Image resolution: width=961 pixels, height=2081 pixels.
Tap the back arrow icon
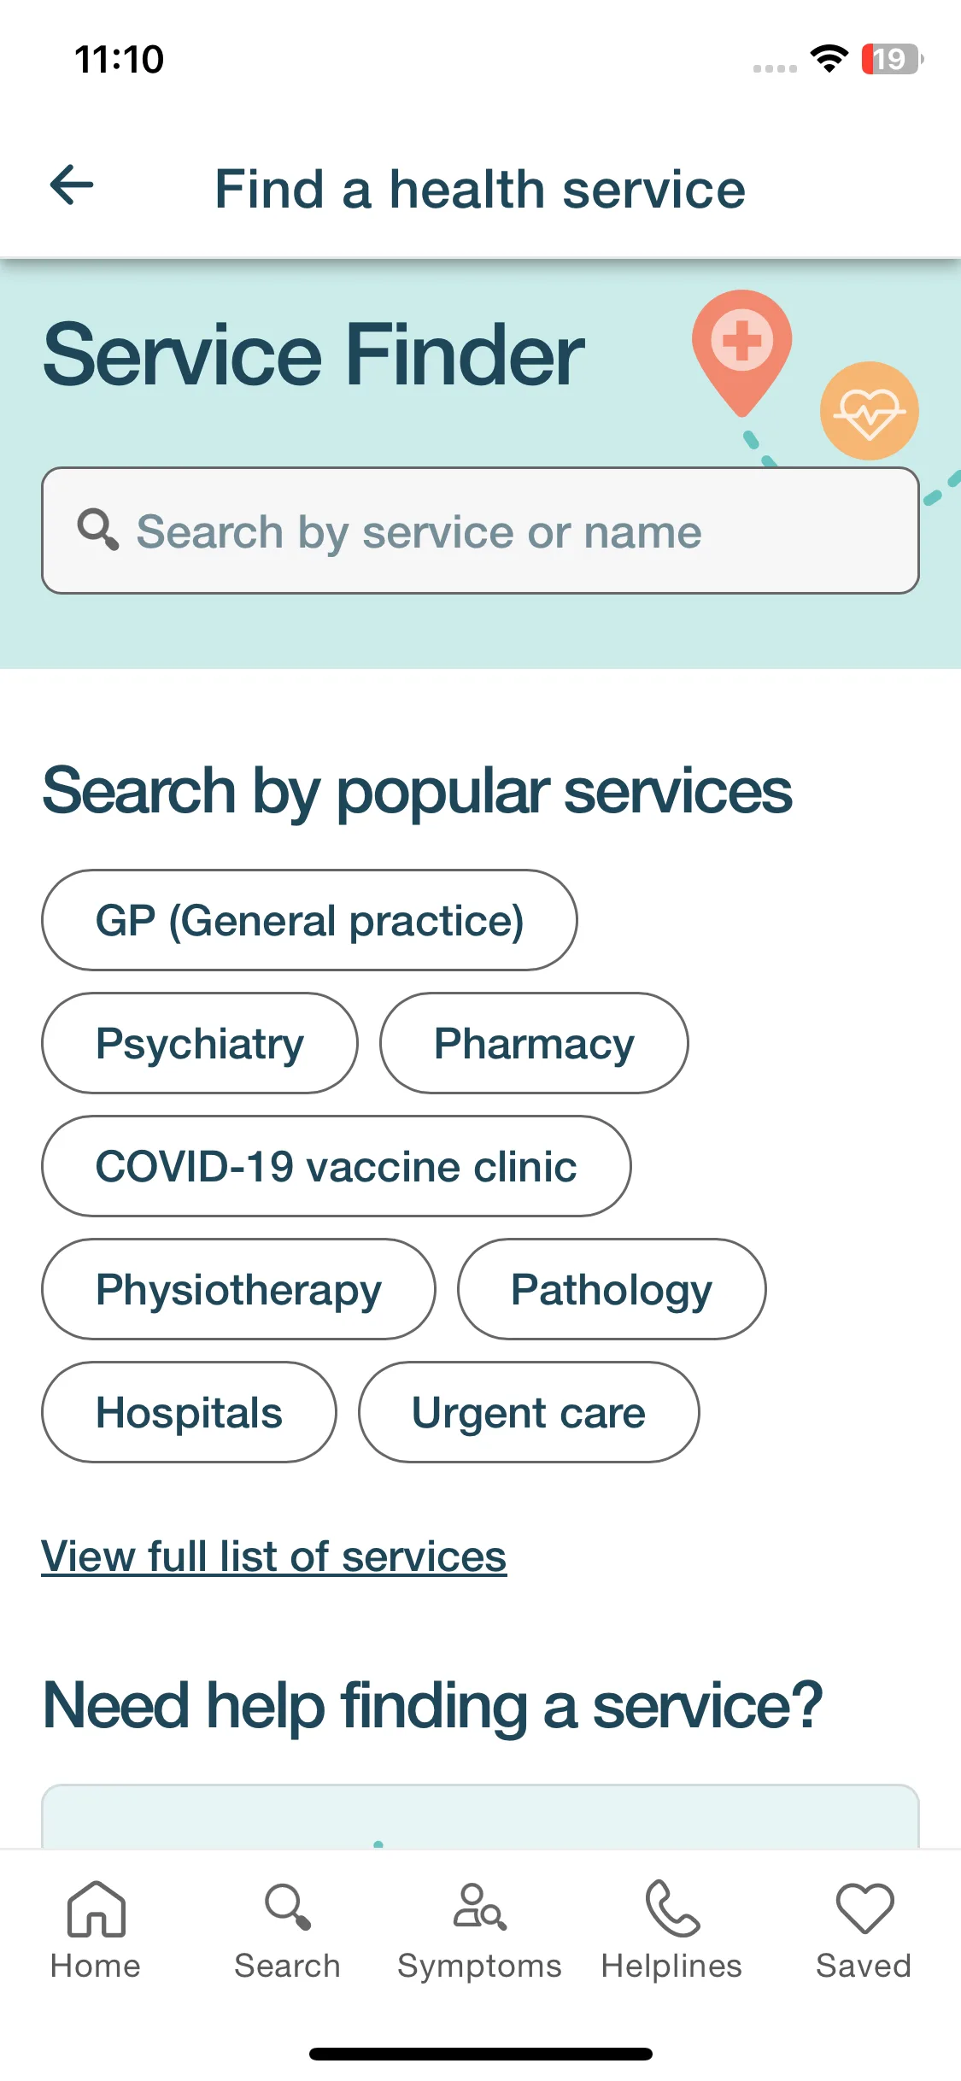pos(72,185)
